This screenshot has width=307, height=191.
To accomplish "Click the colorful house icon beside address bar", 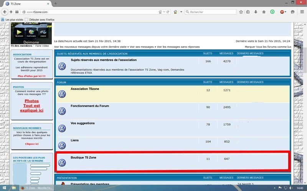I will tap(175, 12).
